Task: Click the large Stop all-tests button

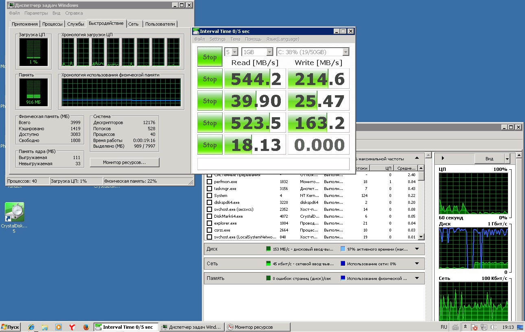Action: [210, 57]
